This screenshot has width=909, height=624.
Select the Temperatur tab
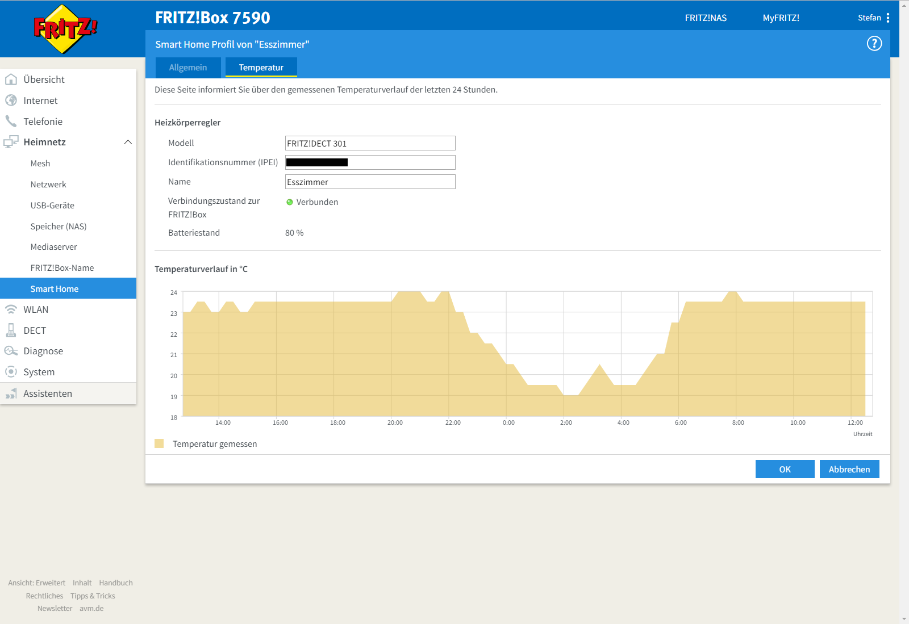(261, 68)
